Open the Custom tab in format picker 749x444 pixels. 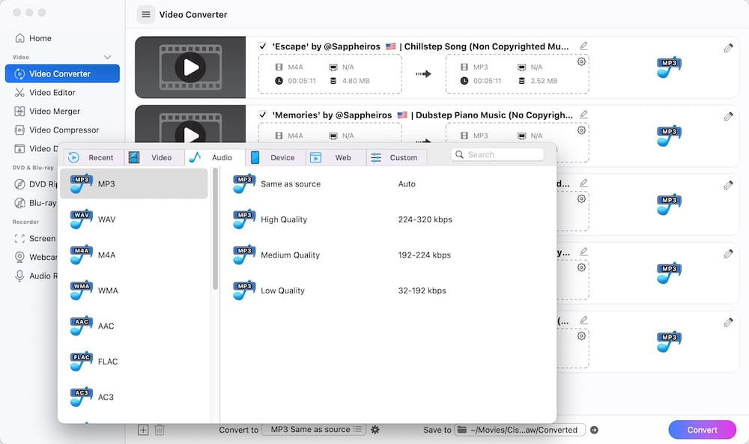pyautogui.click(x=396, y=157)
